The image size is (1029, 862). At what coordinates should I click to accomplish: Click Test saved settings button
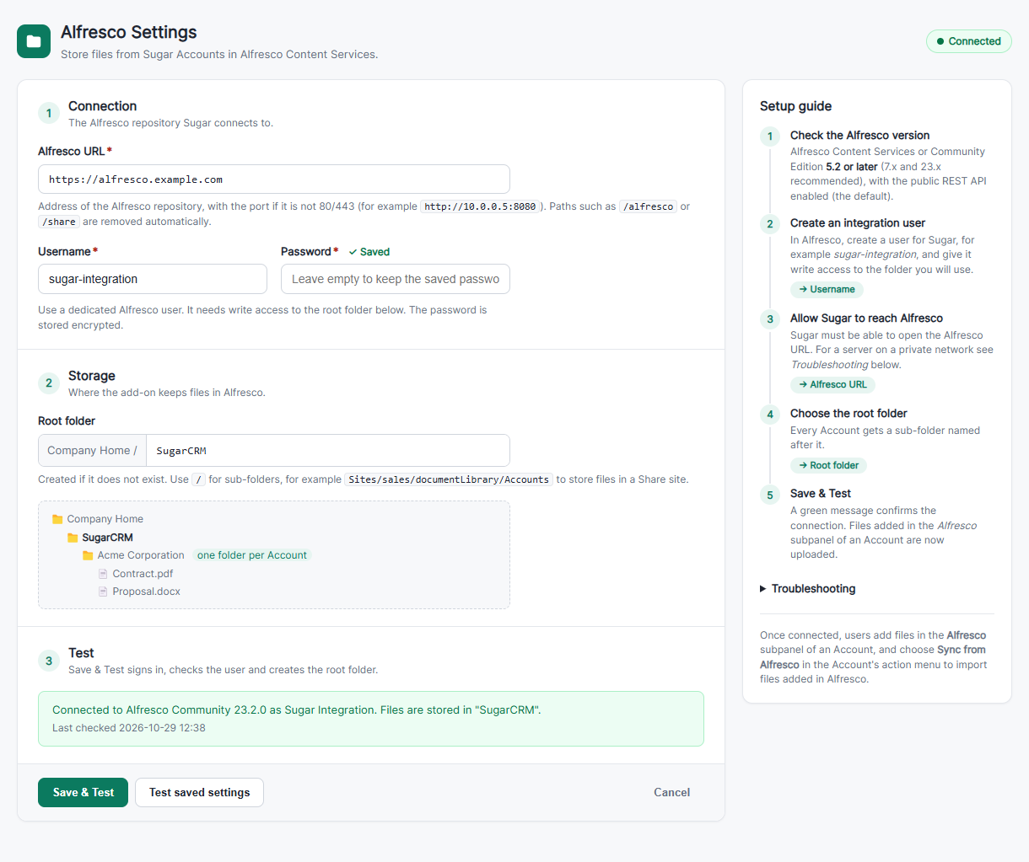199,792
